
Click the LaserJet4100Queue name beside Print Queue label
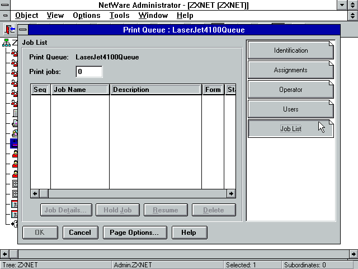click(x=107, y=57)
